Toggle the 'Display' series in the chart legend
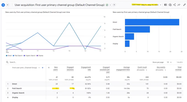This screenshot has height=102, width=187. [40, 55]
